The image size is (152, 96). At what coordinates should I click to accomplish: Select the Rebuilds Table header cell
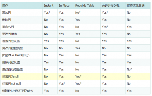pos(85,6)
